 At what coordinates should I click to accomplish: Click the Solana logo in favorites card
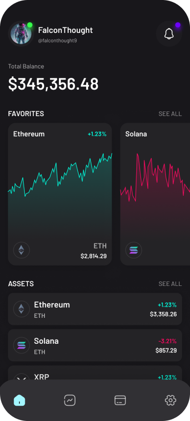133,250
